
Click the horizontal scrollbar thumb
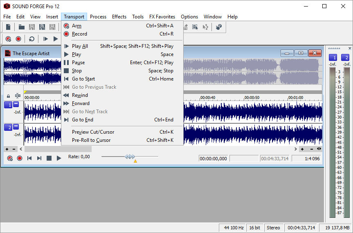click(x=58, y=149)
